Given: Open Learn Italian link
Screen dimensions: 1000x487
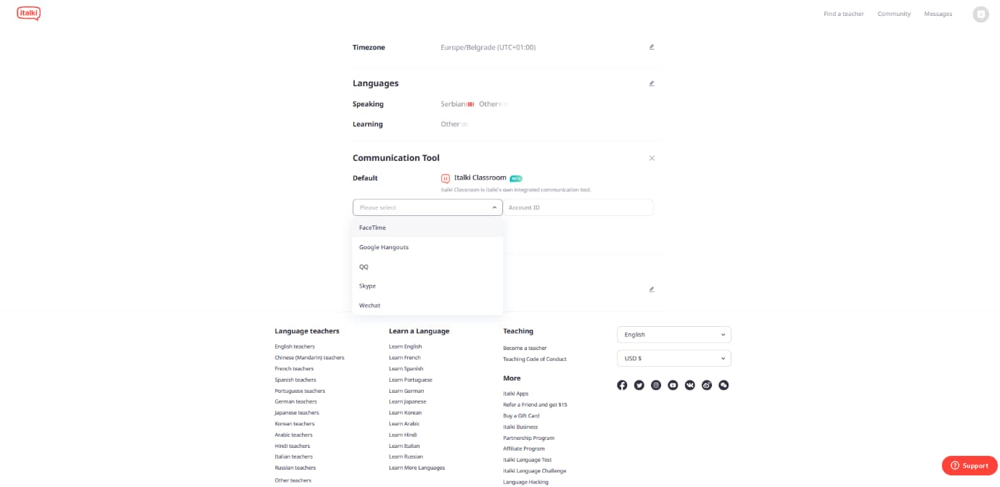Looking at the screenshot, I should tap(404, 446).
